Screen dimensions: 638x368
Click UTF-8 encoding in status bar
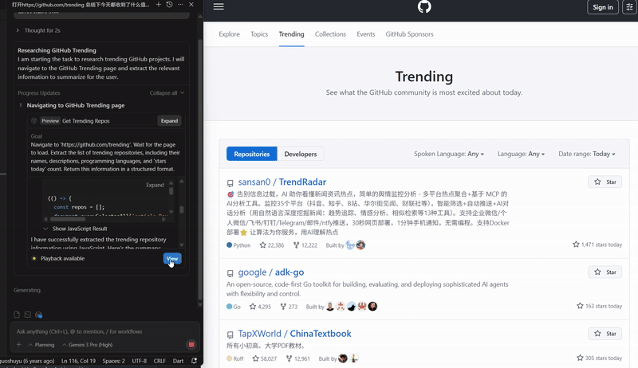click(139, 361)
